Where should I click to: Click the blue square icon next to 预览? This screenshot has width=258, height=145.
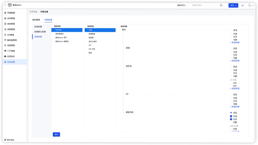point(243,5)
